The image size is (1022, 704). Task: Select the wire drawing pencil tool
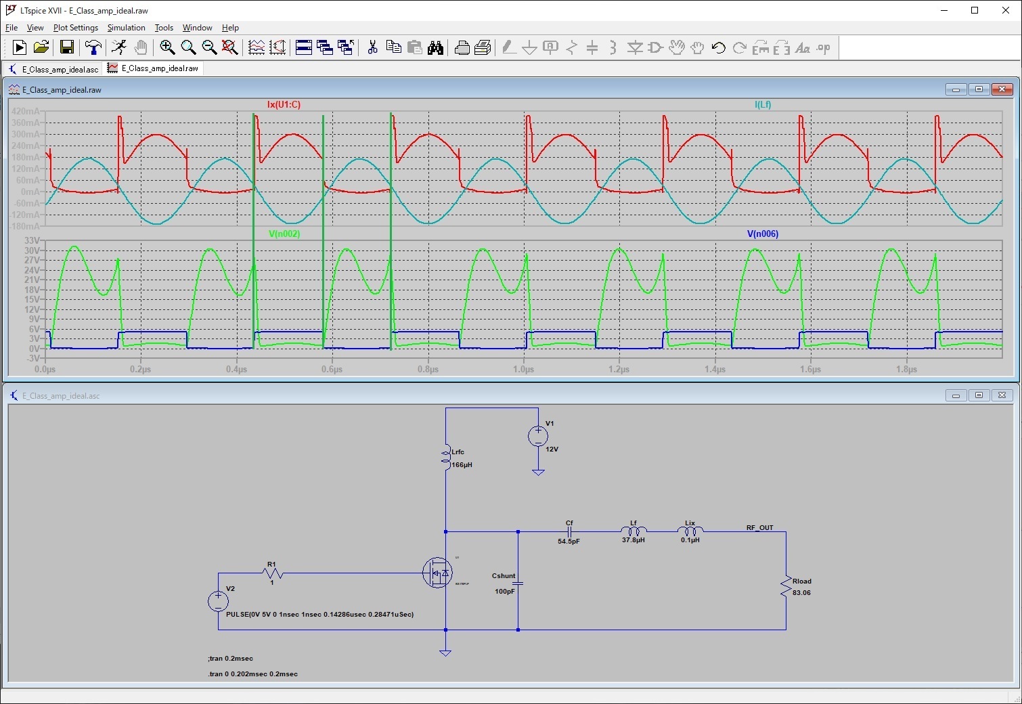pos(508,47)
